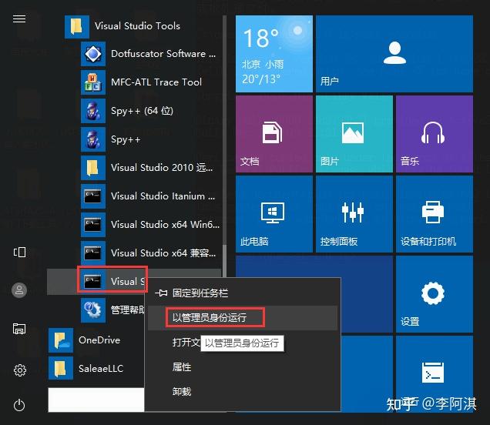Launch the MFC-ATL Trace Tool
Image resolution: width=490 pixels, height=425 pixels.
point(149,82)
